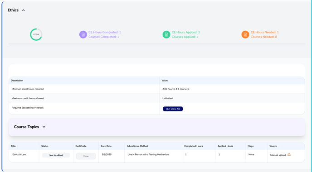The height and width of the screenshot is (172, 312).
Task: Expand the Course Topics chevron
Action: (44, 127)
